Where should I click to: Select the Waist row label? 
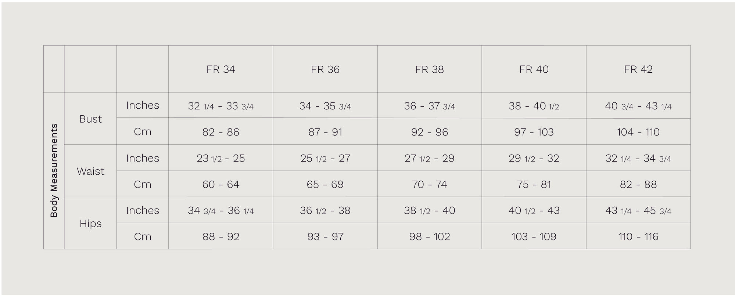tap(90, 171)
